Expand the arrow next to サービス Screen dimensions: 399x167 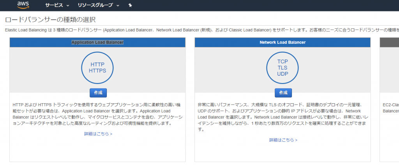pos(68,5)
